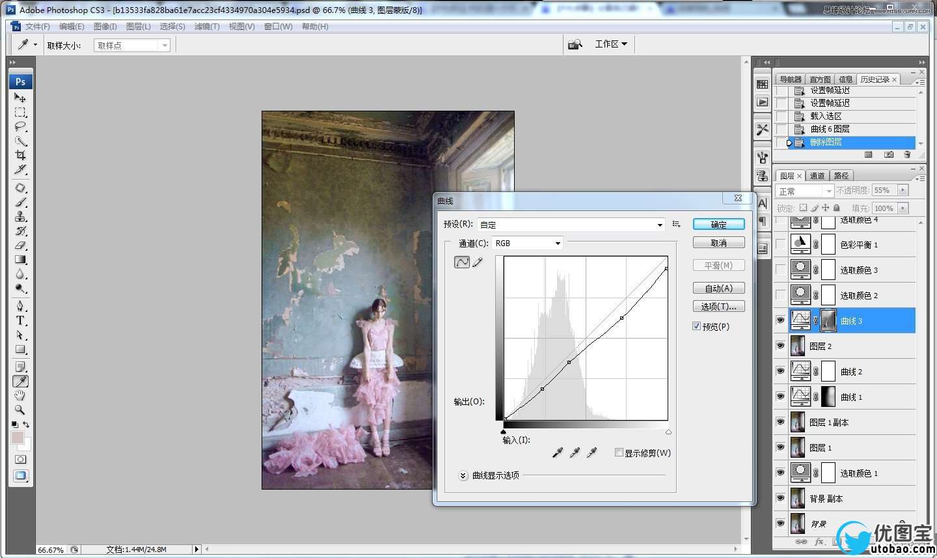Viewport: 937px width, 558px height.
Task: Select the Slice tool
Action: tap(20, 169)
